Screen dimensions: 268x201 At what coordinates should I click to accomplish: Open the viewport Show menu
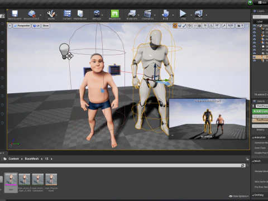(x=46, y=26)
